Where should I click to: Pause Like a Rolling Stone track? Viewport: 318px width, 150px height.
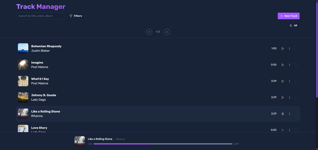point(283,114)
